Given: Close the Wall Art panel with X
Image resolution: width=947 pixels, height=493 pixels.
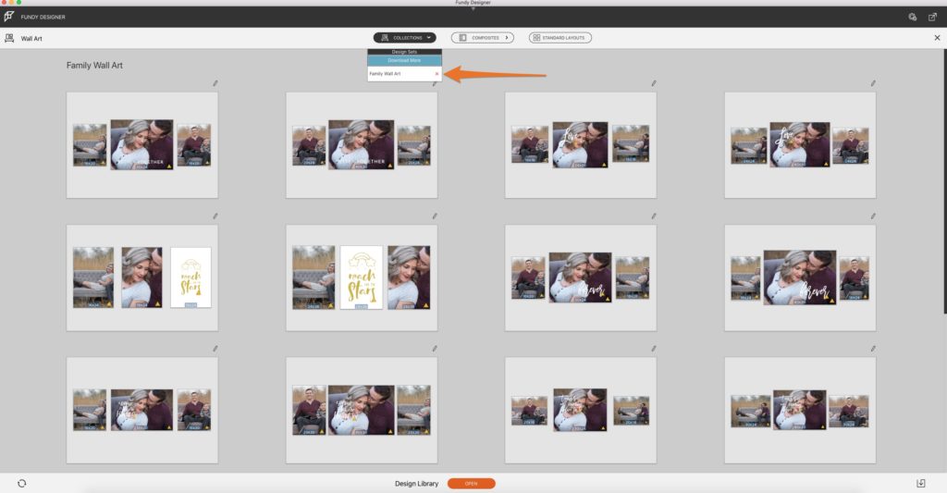Looking at the screenshot, I should (938, 37).
